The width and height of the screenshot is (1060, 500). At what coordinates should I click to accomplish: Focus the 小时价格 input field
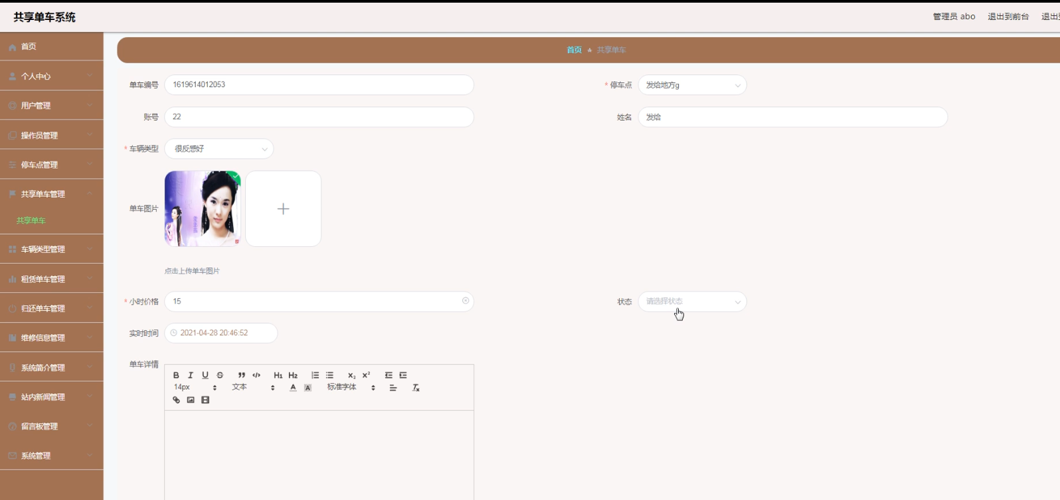[319, 301]
